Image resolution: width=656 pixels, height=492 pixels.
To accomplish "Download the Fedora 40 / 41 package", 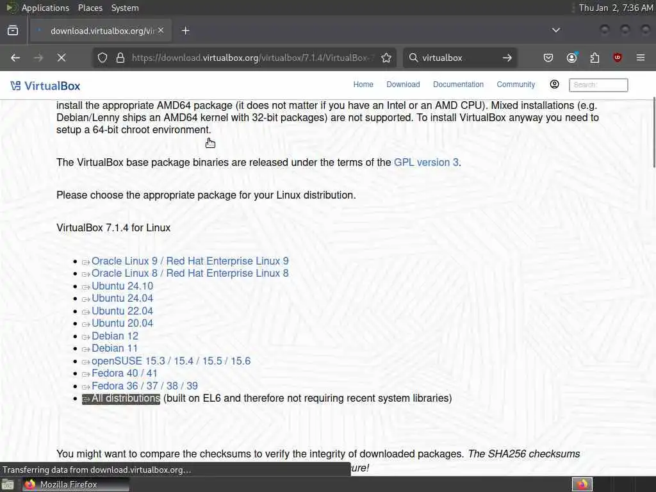I will coord(124,373).
